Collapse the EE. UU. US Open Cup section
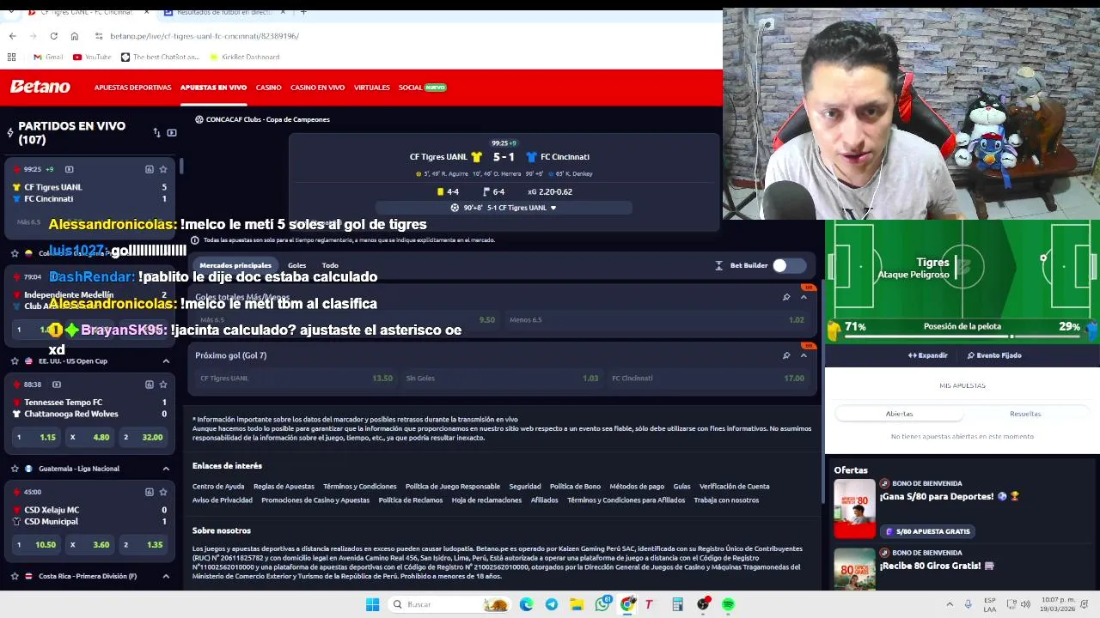The height and width of the screenshot is (618, 1100). (x=166, y=360)
